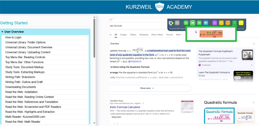Click sidebar scrollbar down arrow
Viewport: 259px width, 126px height.
94,123
